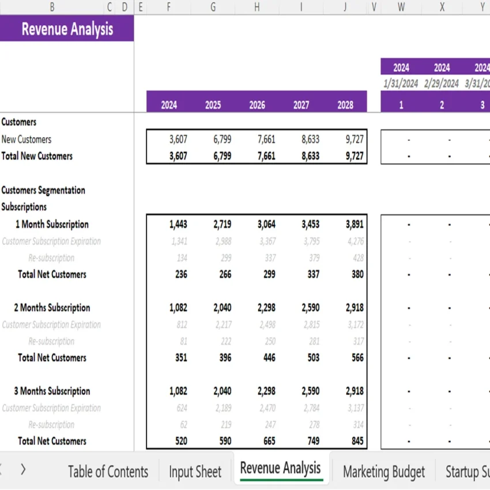Click the 1 Month Subscription label cell
Image resolution: width=490 pixels, height=490 pixels.
click(x=52, y=224)
